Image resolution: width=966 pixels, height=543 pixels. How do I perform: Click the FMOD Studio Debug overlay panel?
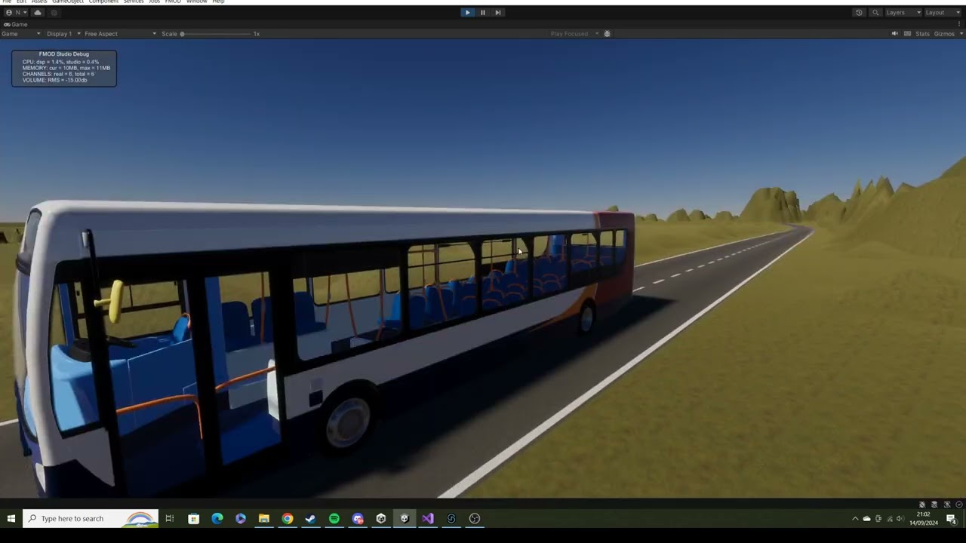tap(64, 69)
